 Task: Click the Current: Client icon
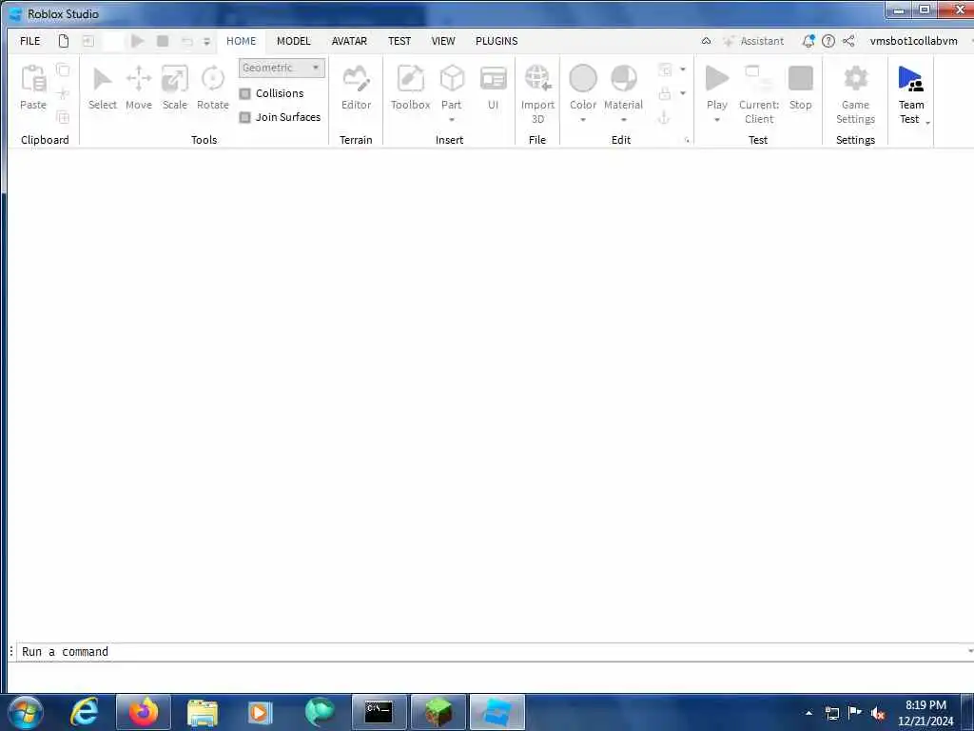759,79
